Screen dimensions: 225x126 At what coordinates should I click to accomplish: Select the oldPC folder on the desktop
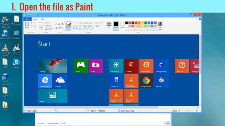coord(5,63)
